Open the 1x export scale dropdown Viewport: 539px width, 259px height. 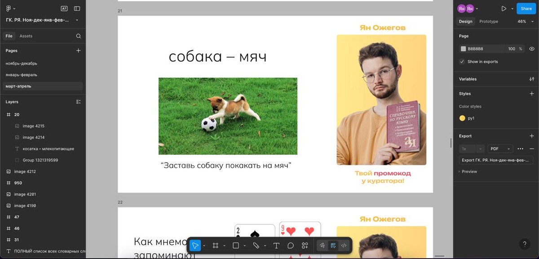(x=472, y=148)
